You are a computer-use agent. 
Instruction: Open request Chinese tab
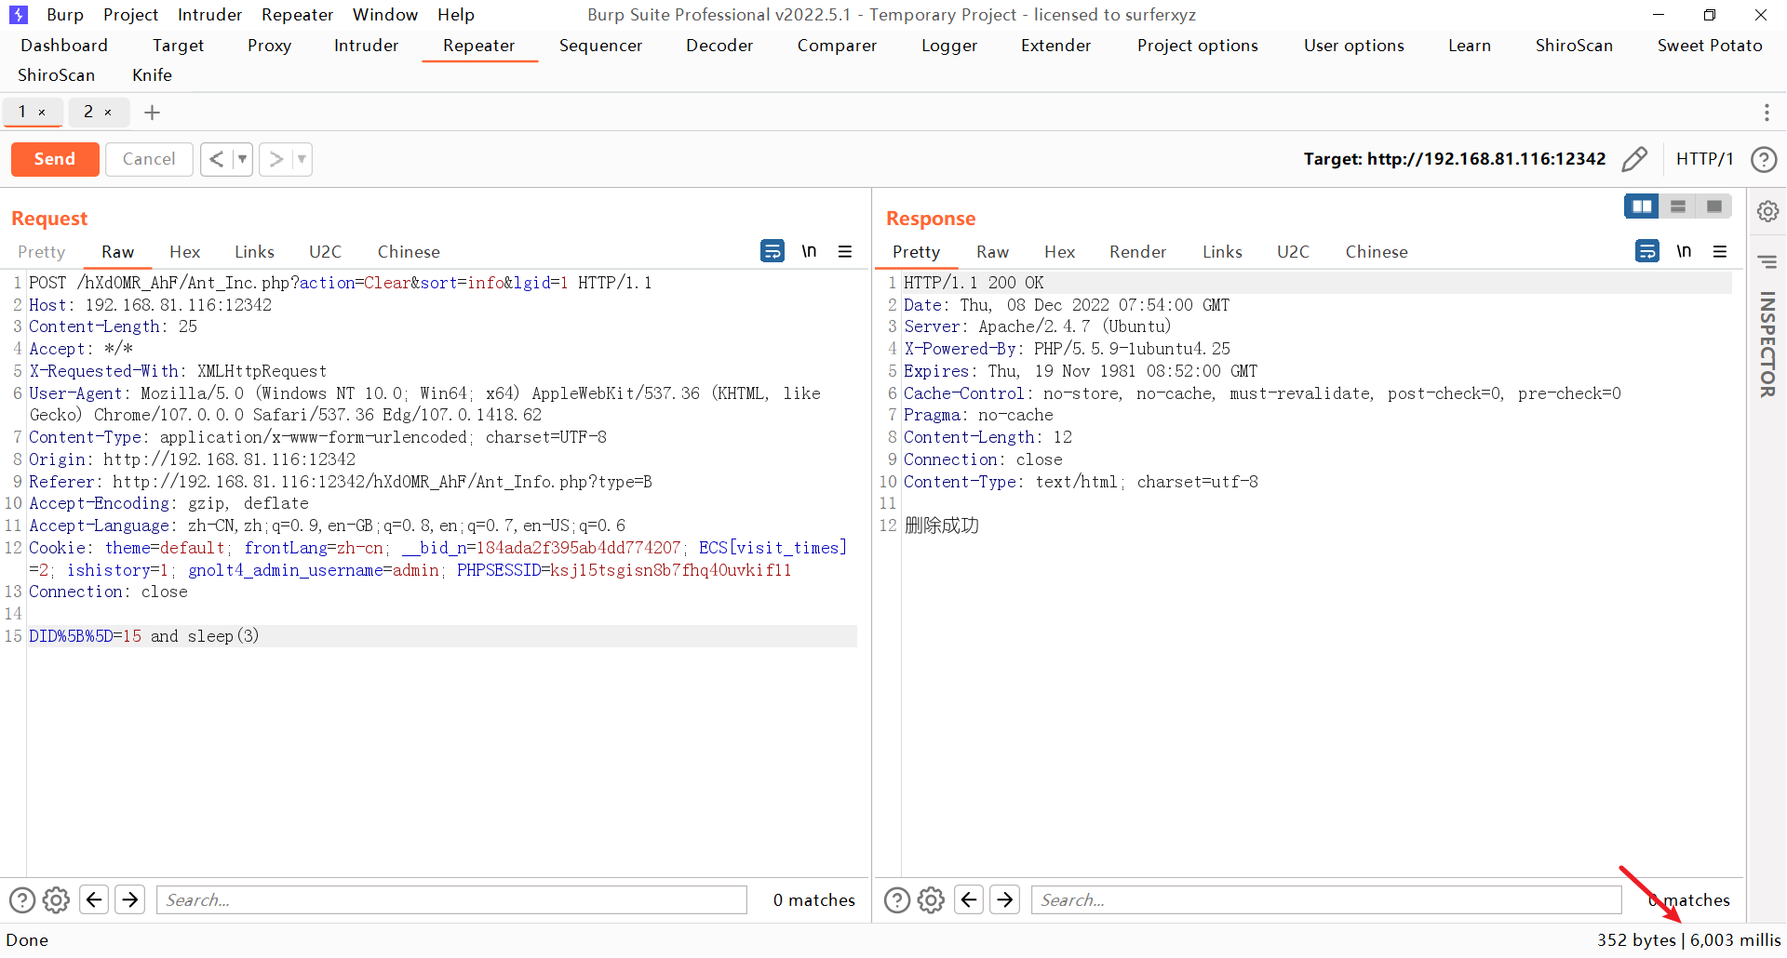coord(409,252)
